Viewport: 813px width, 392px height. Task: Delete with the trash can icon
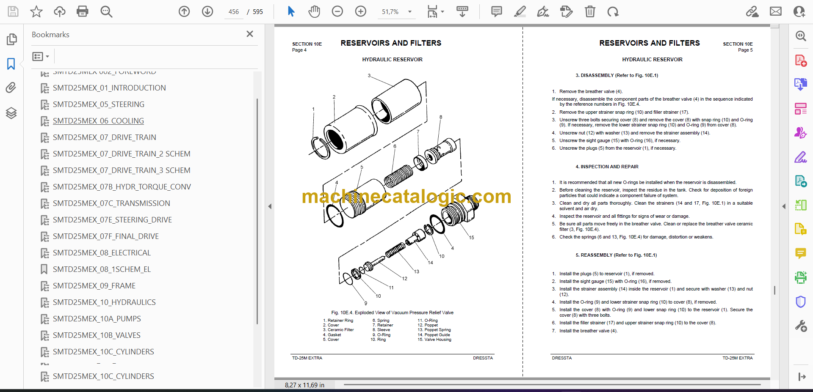tap(590, 11)
